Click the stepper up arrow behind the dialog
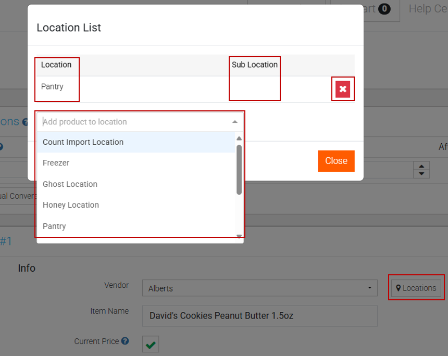The height and width of the screenshot is (356, 448). (x=421, y=166)
